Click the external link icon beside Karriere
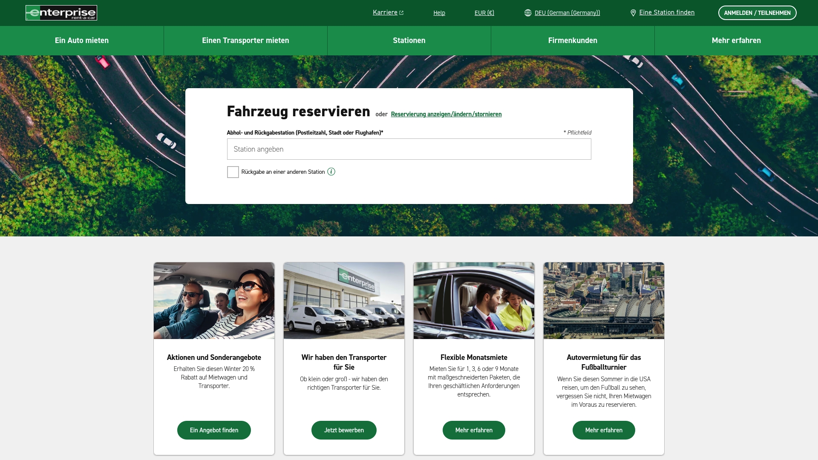The width and height of the screenshot is (818, 460). (401, 12)
